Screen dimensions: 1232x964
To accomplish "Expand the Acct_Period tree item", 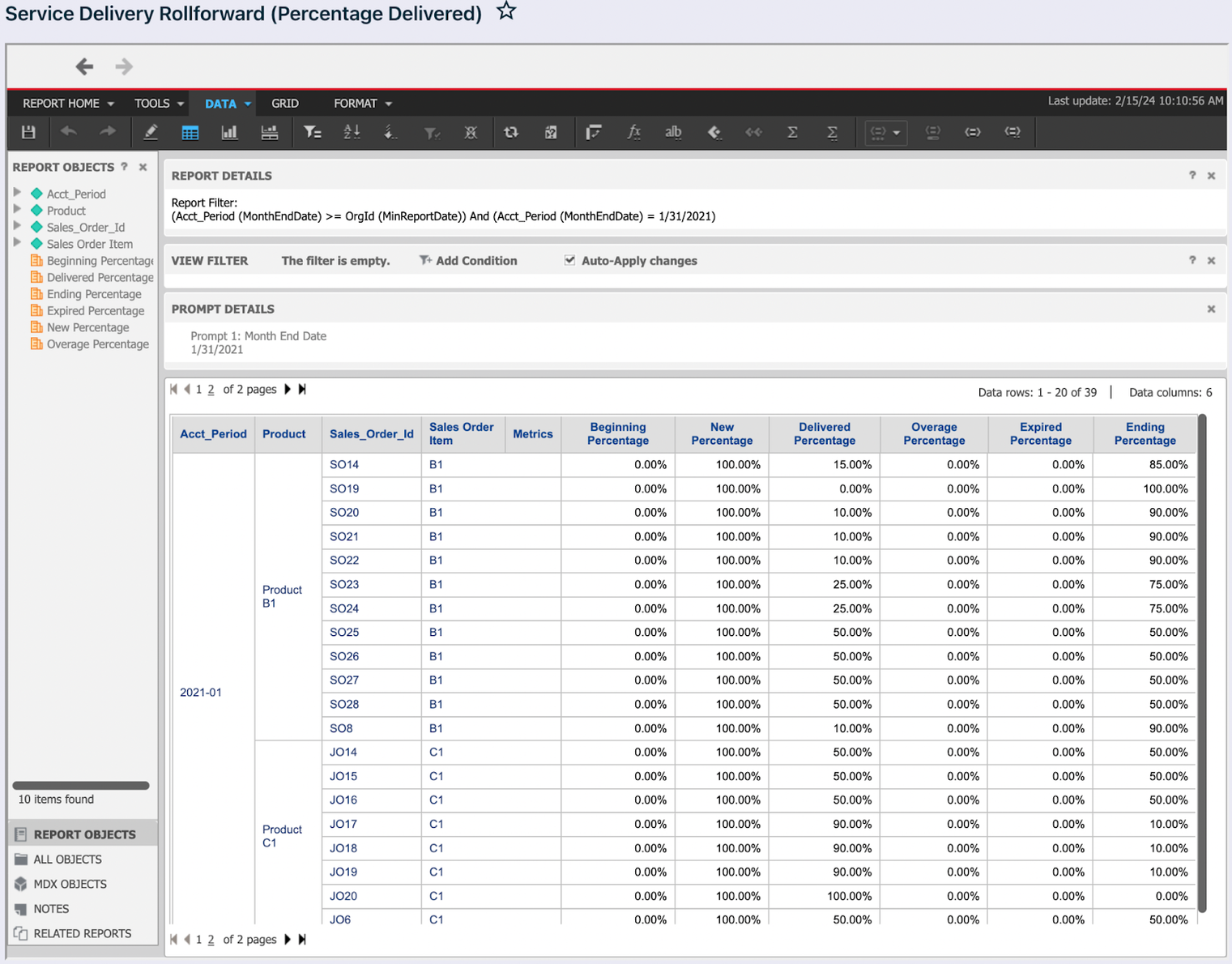I will 17,193.
